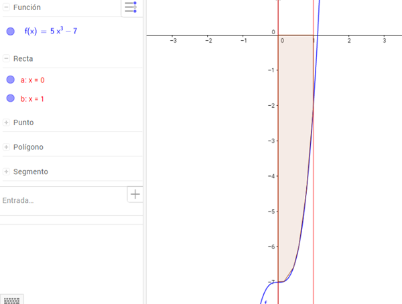The width and height of the screenshot is (402, 304).
Task: Toggle visibility of line a: x = 0
Action: tap(11, 80)
